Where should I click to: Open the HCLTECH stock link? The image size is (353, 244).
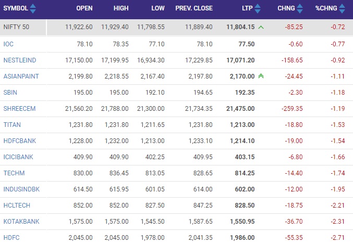(17, 206)
